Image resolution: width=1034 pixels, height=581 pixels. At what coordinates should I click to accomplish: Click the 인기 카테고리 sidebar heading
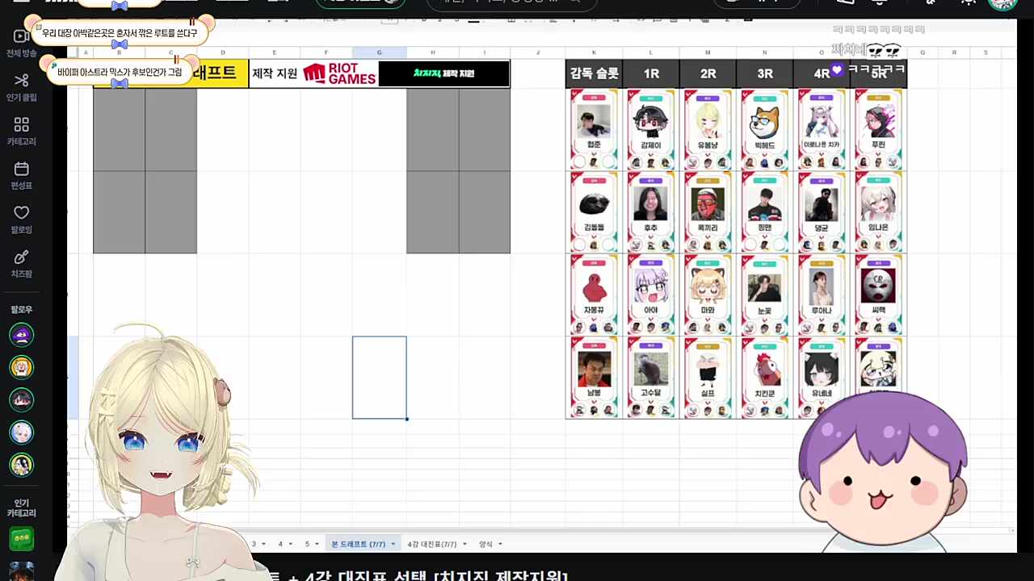pyautogui.click(x=21, y=508)
